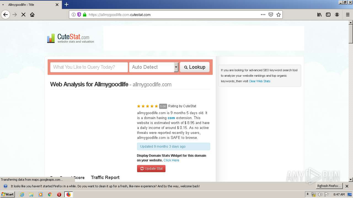Dismiss the Firefox refresh notification
The height and width of the screenshot is (198, 353).
pos(347,186)
